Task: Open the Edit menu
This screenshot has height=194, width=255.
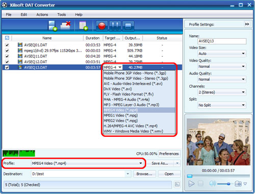Action: 24,14
